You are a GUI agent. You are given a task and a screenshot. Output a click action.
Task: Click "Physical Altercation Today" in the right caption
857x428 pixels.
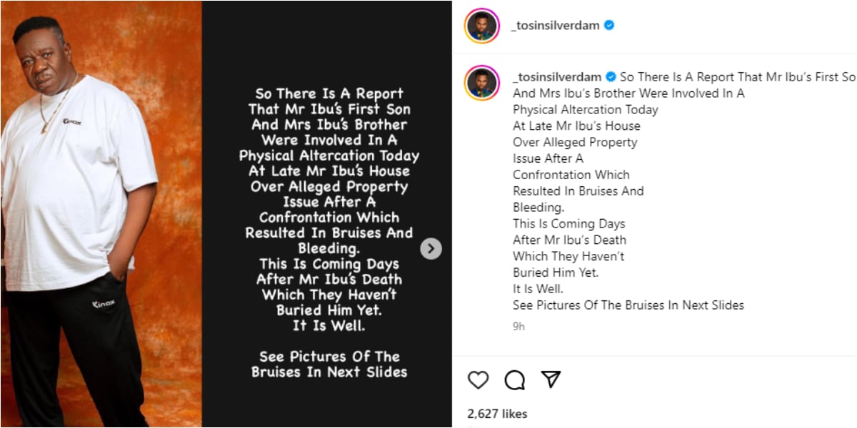[586, 110]
